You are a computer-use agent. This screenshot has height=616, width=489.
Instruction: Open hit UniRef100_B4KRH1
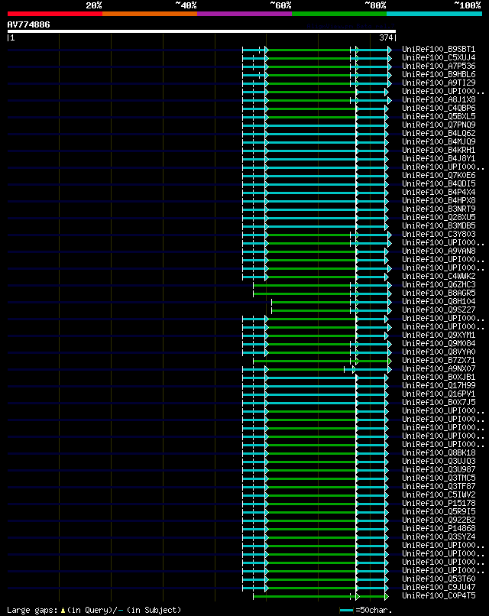point(439,150)
